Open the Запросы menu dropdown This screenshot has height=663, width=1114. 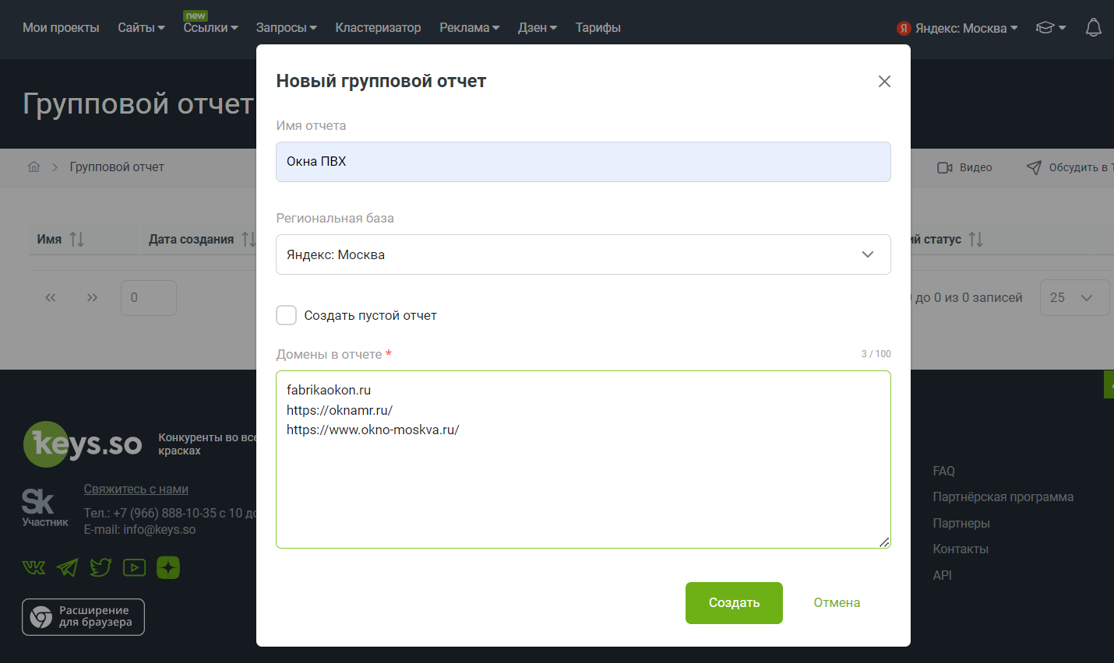(287, 28)
